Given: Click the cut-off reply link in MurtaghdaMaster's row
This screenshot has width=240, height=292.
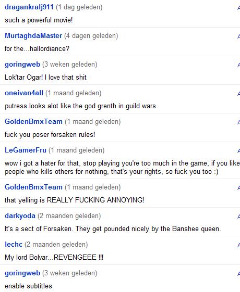Looking at the screenshot, I should coord(238,36).
